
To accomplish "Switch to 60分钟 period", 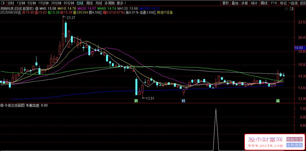I will [69, 3].
